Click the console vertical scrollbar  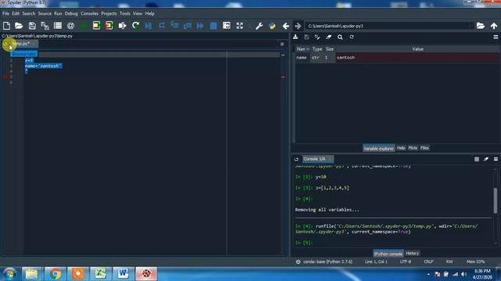pyautogui.click(x=496, y=201)
